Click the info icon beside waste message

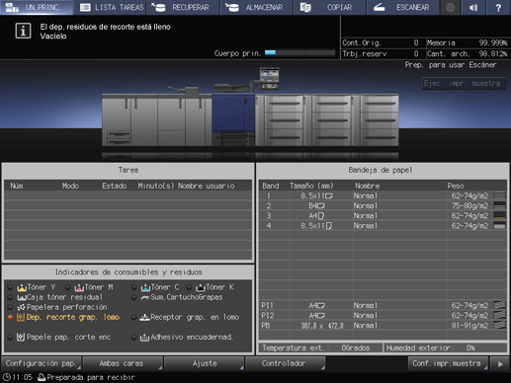23,31
